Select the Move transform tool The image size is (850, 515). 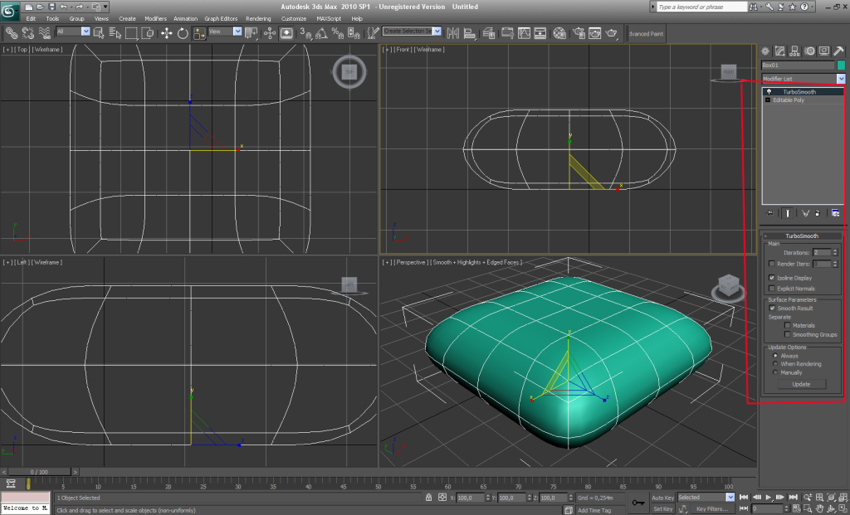click(x=165, y=33)
